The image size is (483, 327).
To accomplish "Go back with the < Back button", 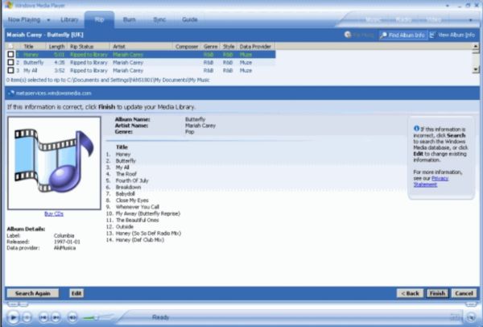I will point(410,293).
